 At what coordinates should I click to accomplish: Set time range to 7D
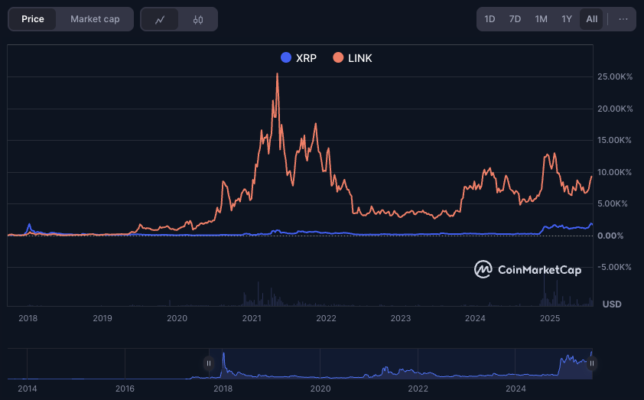(515, 19)
